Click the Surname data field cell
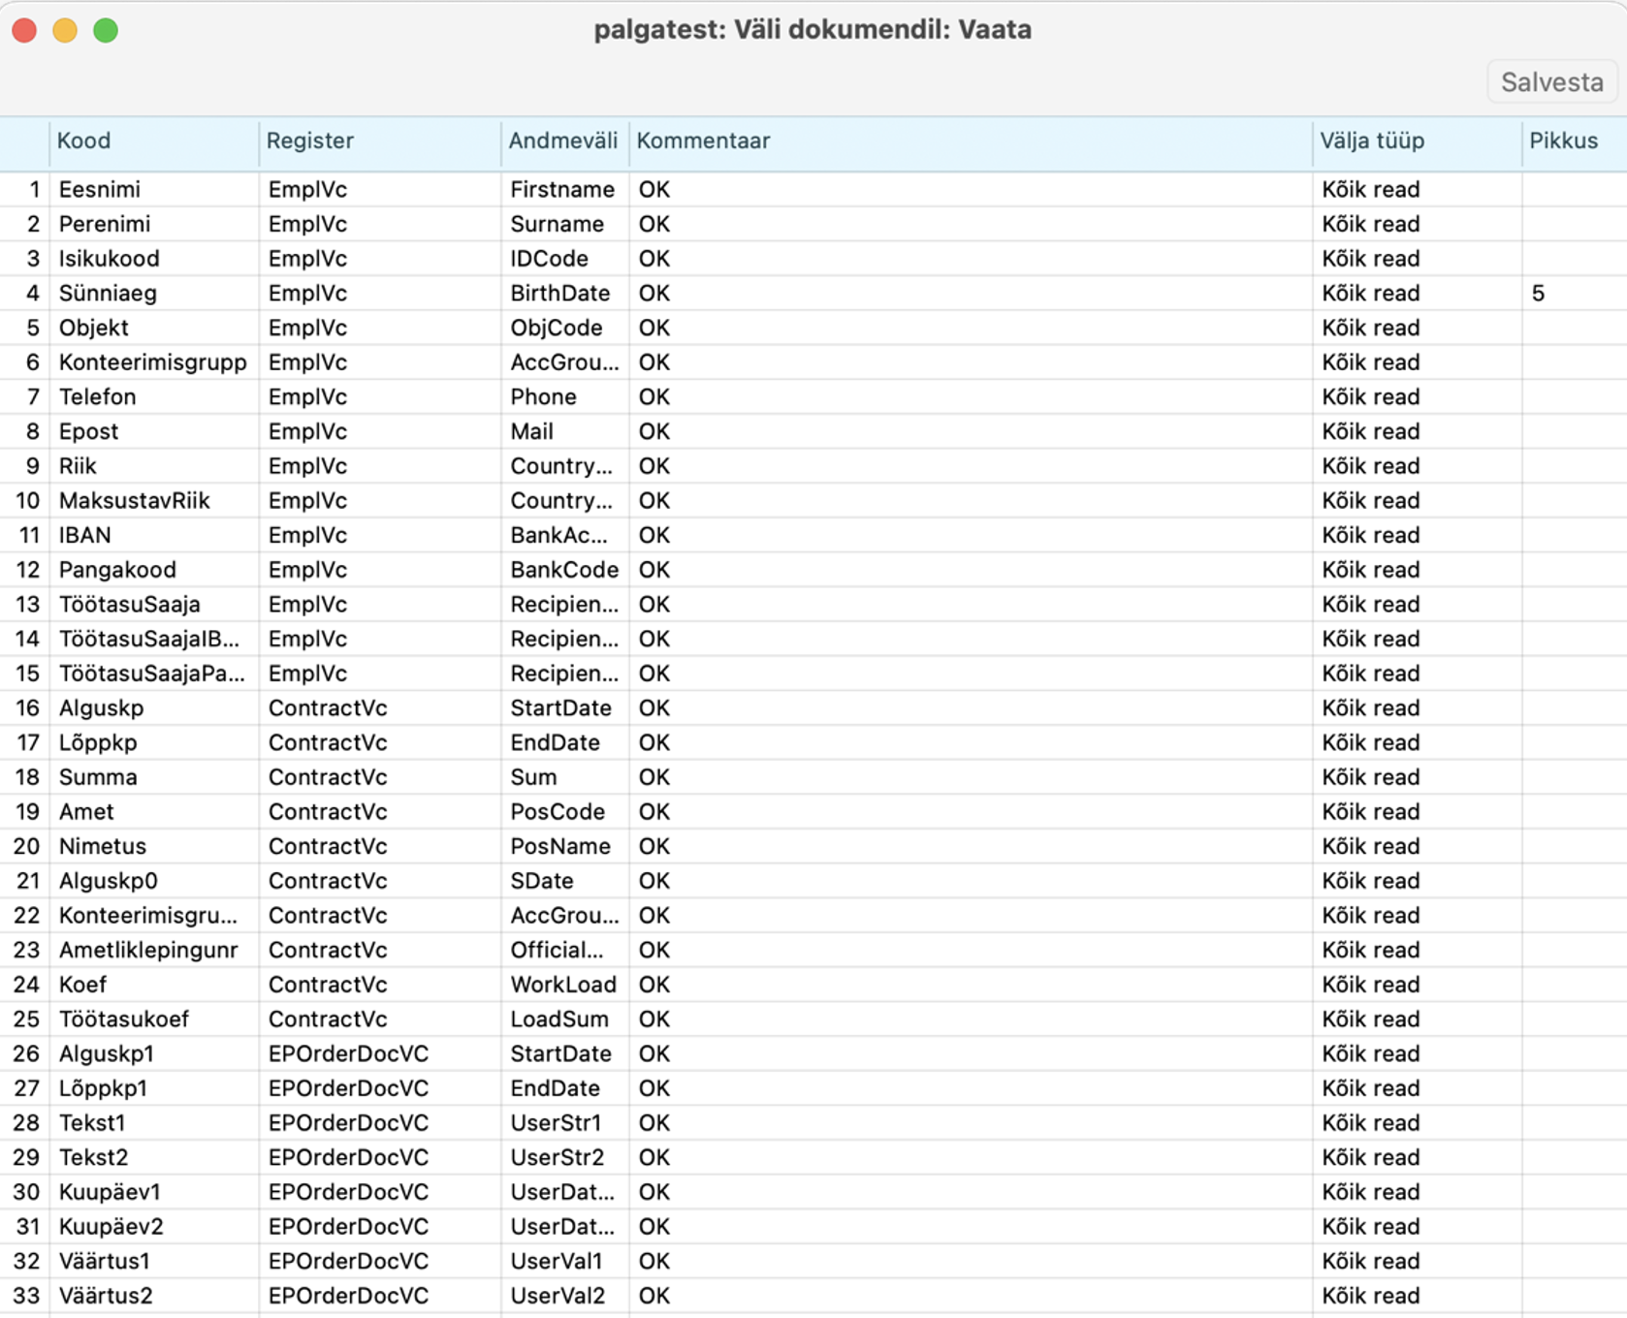The height and width of the screenshot is (1318, 1627). coord(565,225)
